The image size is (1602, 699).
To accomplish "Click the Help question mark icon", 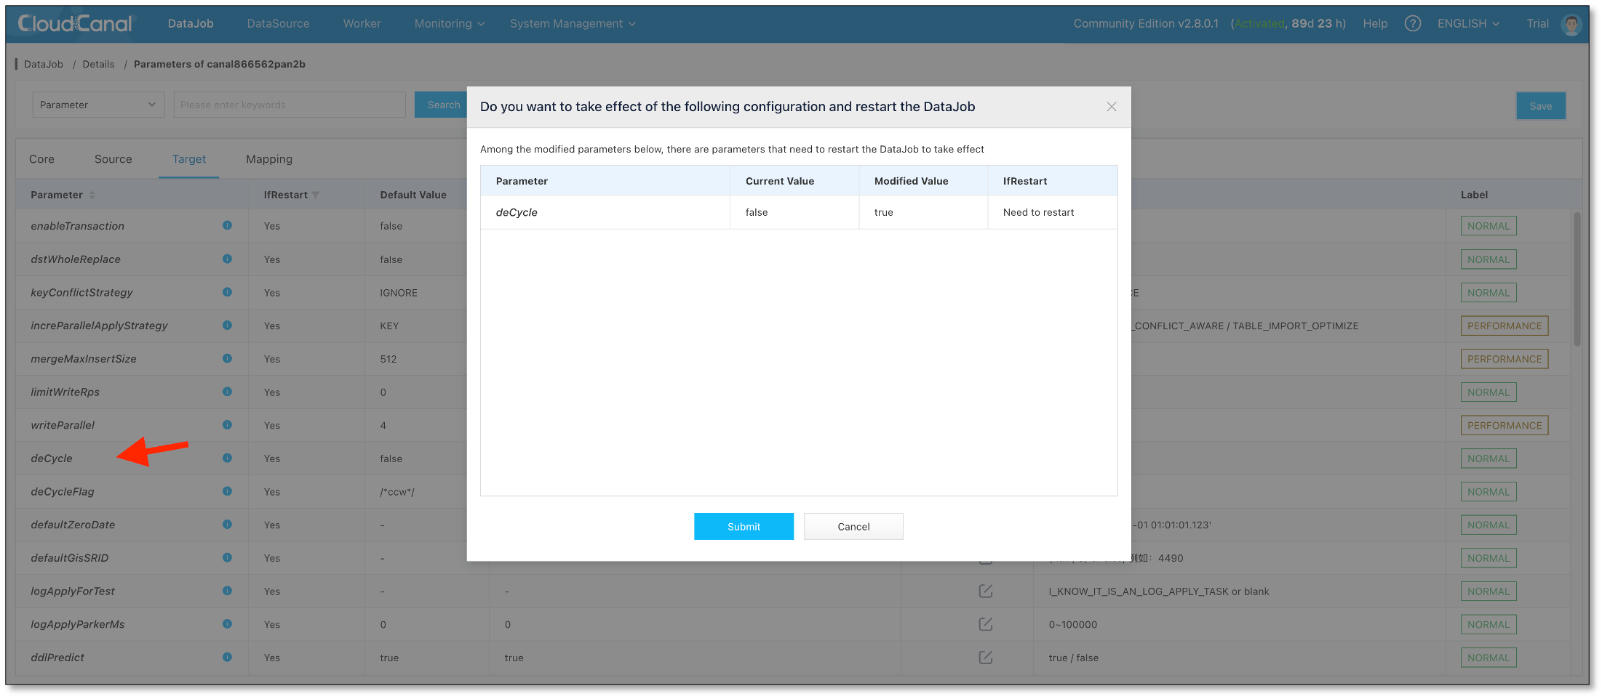I will click(1412, 24).
